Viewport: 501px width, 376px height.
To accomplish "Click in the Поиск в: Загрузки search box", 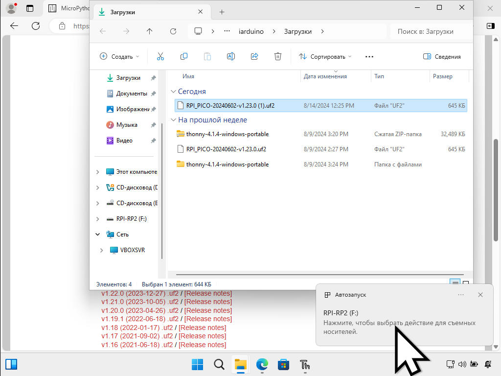I will (x=432, y=31).
